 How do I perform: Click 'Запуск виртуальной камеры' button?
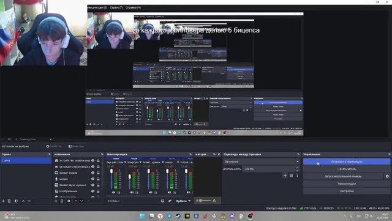click(x=343, y=176)
